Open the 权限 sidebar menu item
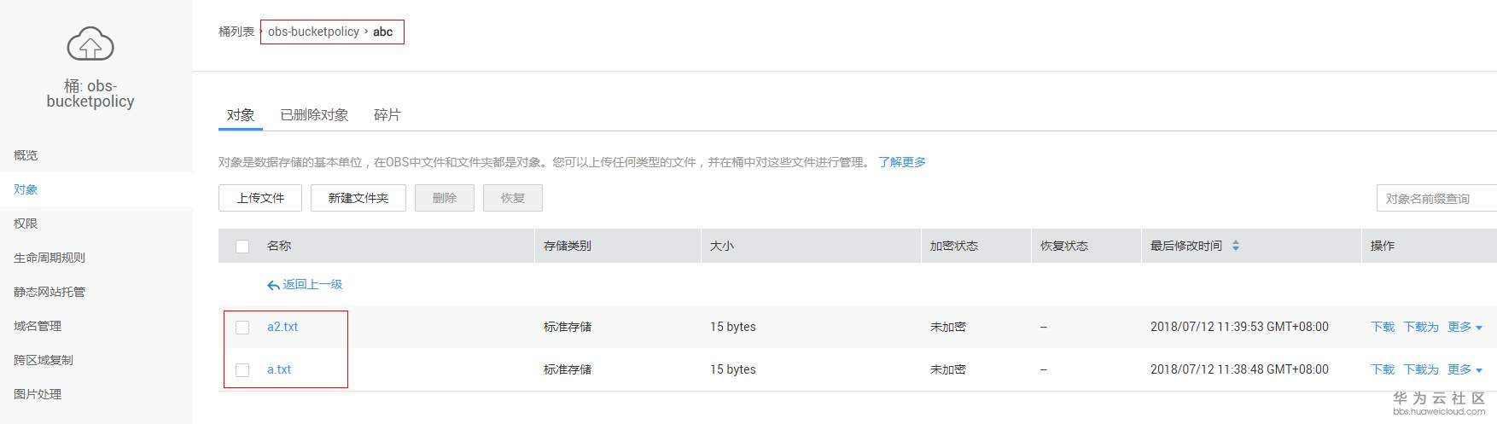The image size is (1497, 424). [x=26, y=224]
